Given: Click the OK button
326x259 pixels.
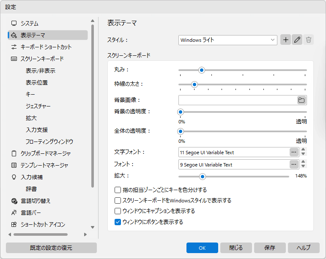Looking at the screenshot, I should tap(202, 248).
